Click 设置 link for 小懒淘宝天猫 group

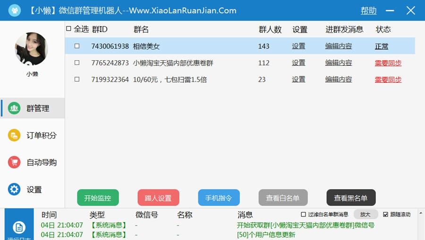298,63
